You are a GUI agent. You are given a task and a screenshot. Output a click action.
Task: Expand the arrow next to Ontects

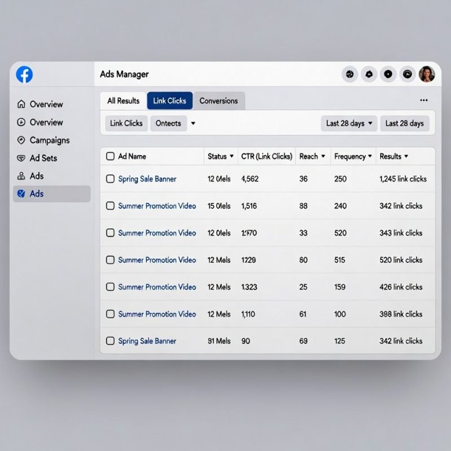[x=193, y=123]
